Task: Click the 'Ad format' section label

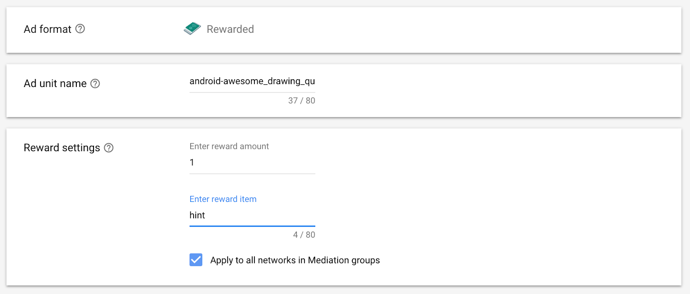Action: tap(47, 29)
